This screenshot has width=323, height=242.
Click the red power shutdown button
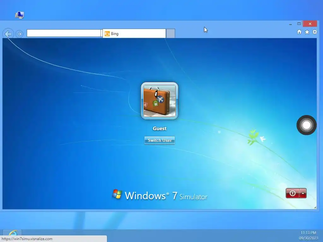(x=292, y=193)
